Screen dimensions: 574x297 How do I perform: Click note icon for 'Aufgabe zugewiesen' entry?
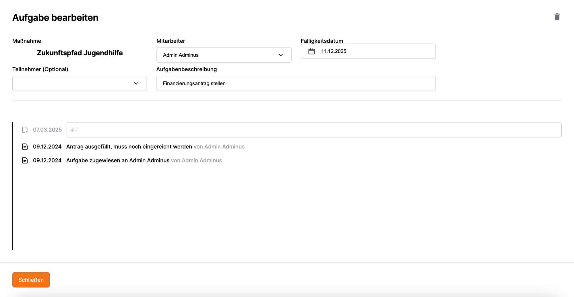[25, 160]
